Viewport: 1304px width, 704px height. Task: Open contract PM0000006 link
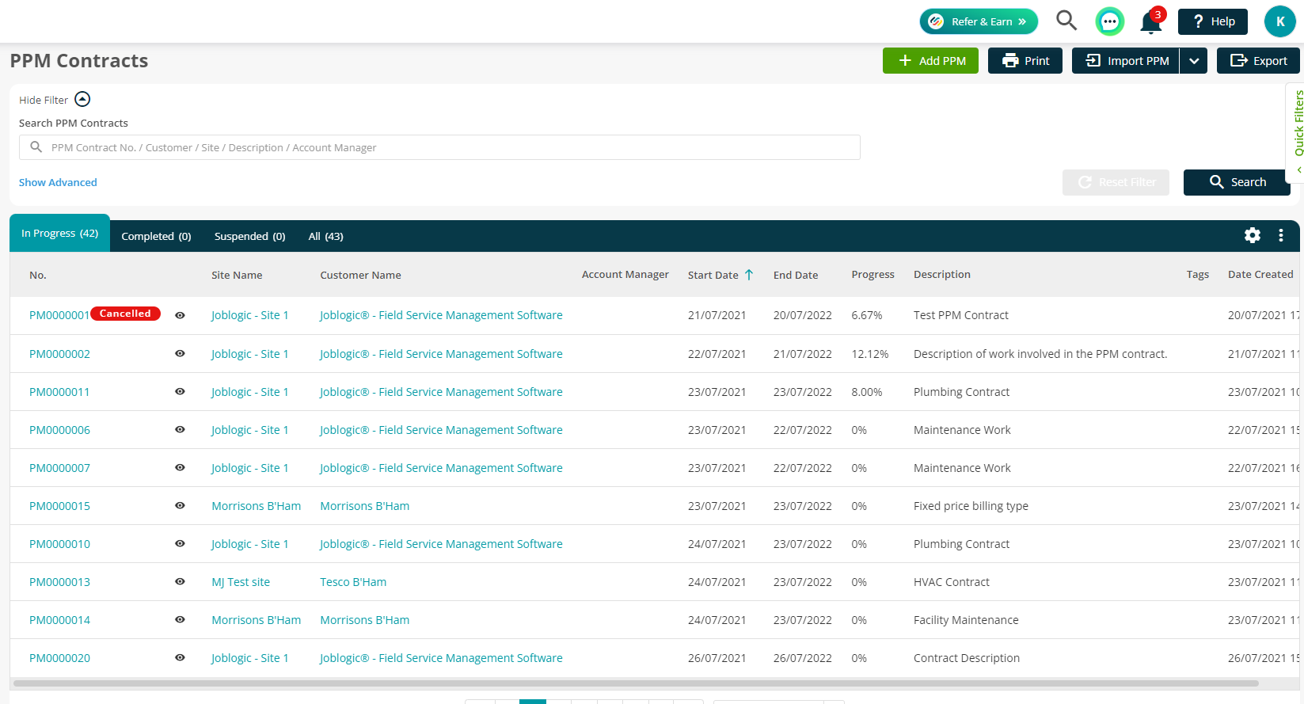click(59, 430)
